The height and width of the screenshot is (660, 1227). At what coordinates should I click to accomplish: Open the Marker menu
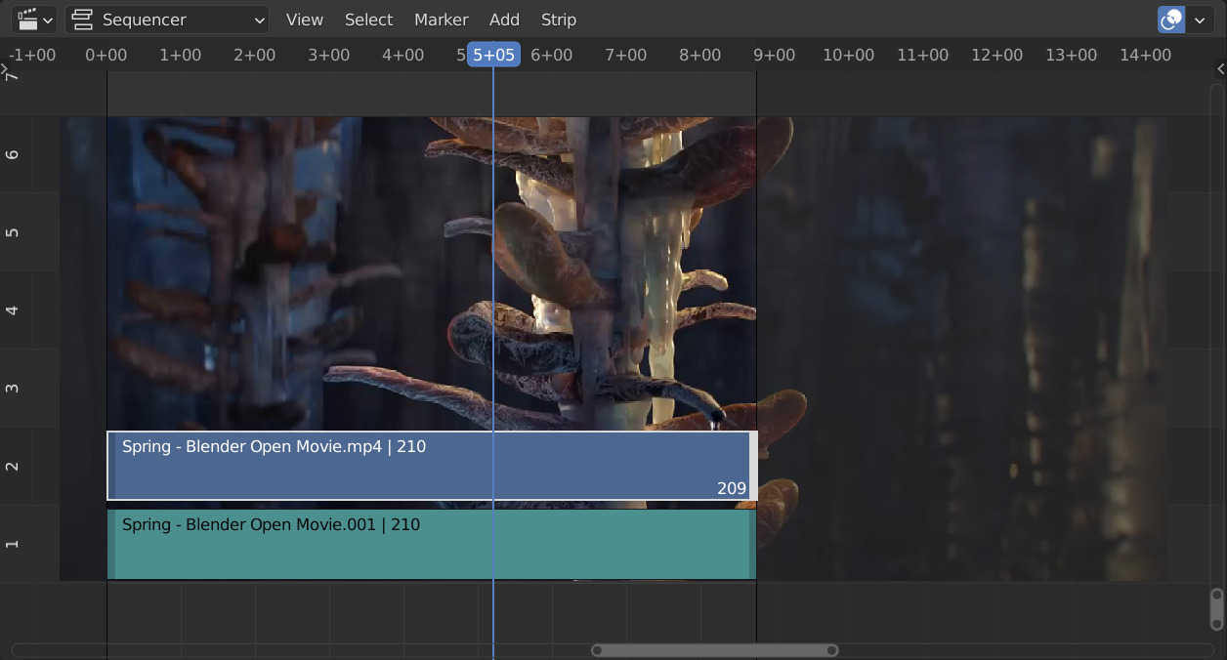coord(442,20)
